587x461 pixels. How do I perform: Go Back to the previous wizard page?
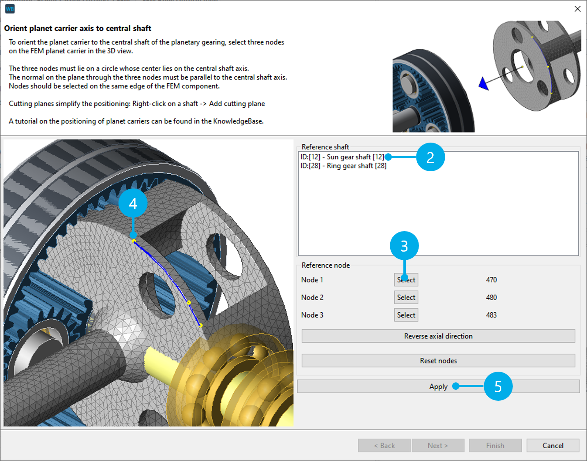384,445
